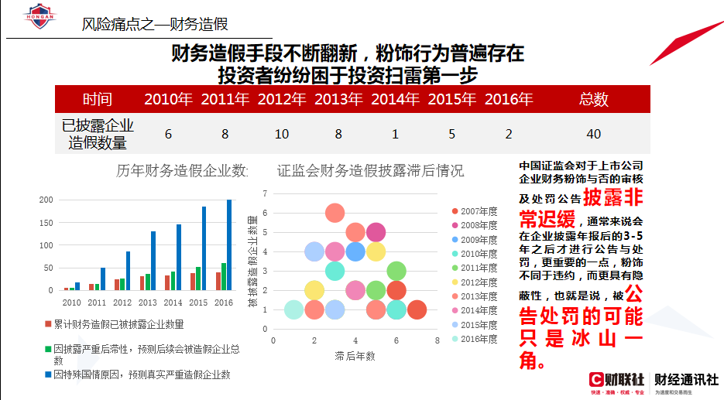Screen dimensions: 724x400
Task: Click the green legend square for 因披露严重后滞性
Action: click(48, 349)
